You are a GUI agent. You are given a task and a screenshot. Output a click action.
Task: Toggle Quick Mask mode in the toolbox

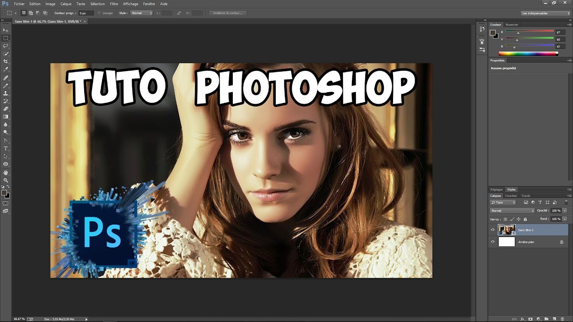[x=6, y=203]
